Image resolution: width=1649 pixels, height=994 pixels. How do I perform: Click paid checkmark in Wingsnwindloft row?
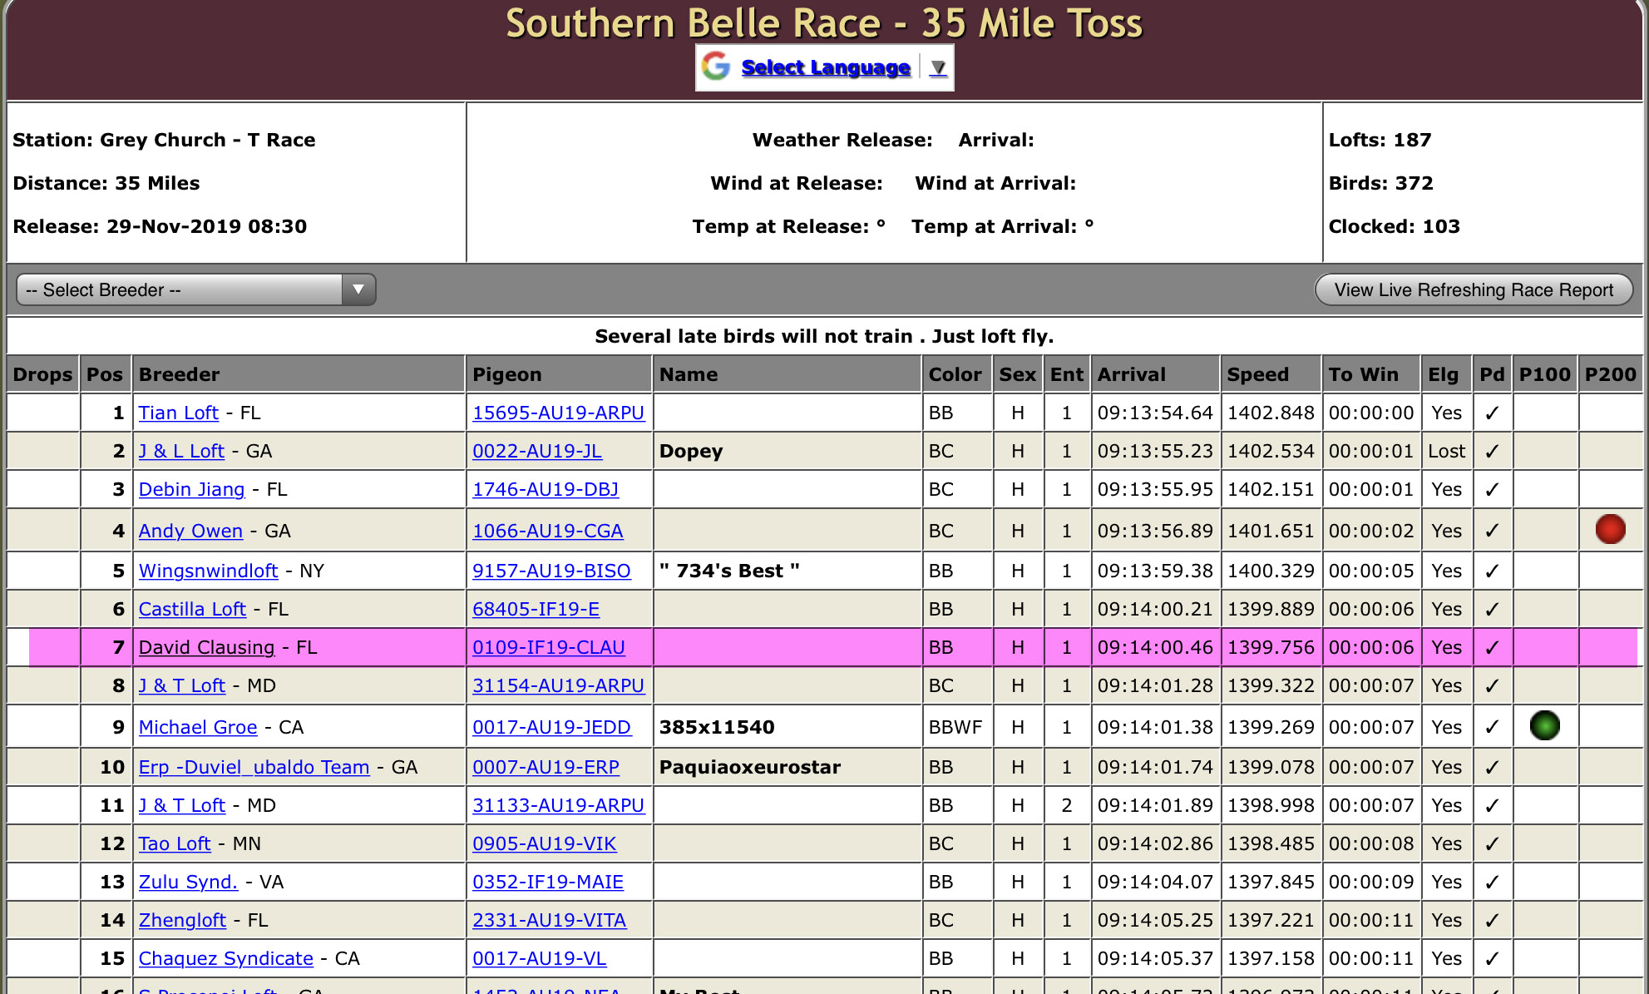coord(1492,571)
